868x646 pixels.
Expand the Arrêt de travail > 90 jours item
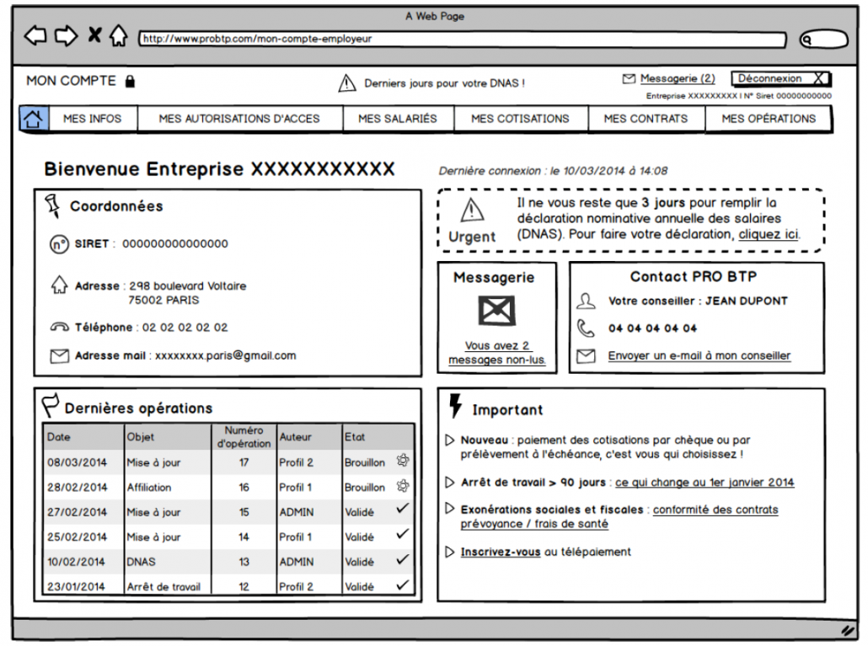[x=450, y=483]
